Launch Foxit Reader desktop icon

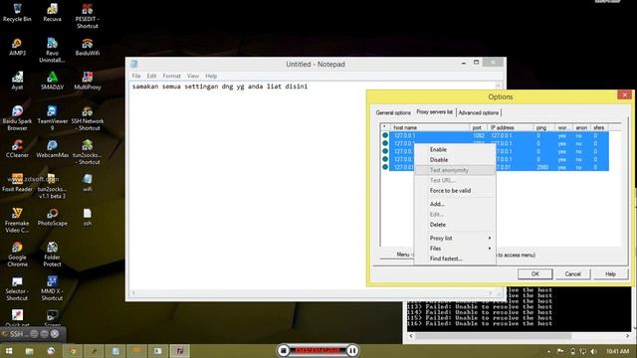[x=17, y=183]
